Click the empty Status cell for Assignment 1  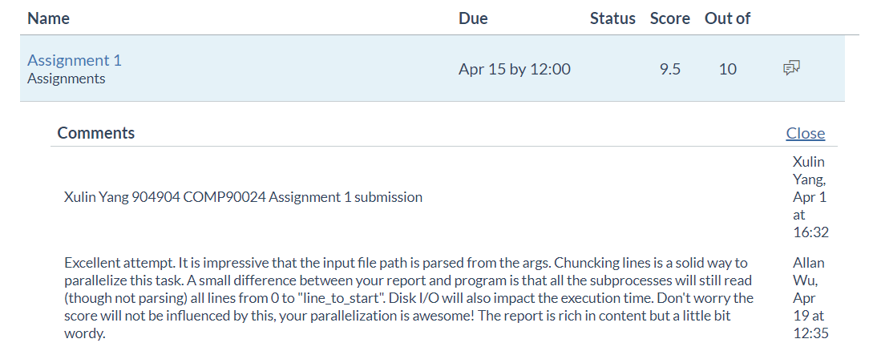click(x=612, y=69)
